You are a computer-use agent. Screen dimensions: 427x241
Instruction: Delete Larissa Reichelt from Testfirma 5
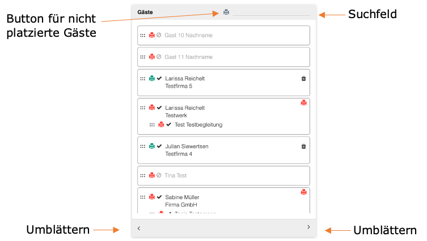(303, 79)
